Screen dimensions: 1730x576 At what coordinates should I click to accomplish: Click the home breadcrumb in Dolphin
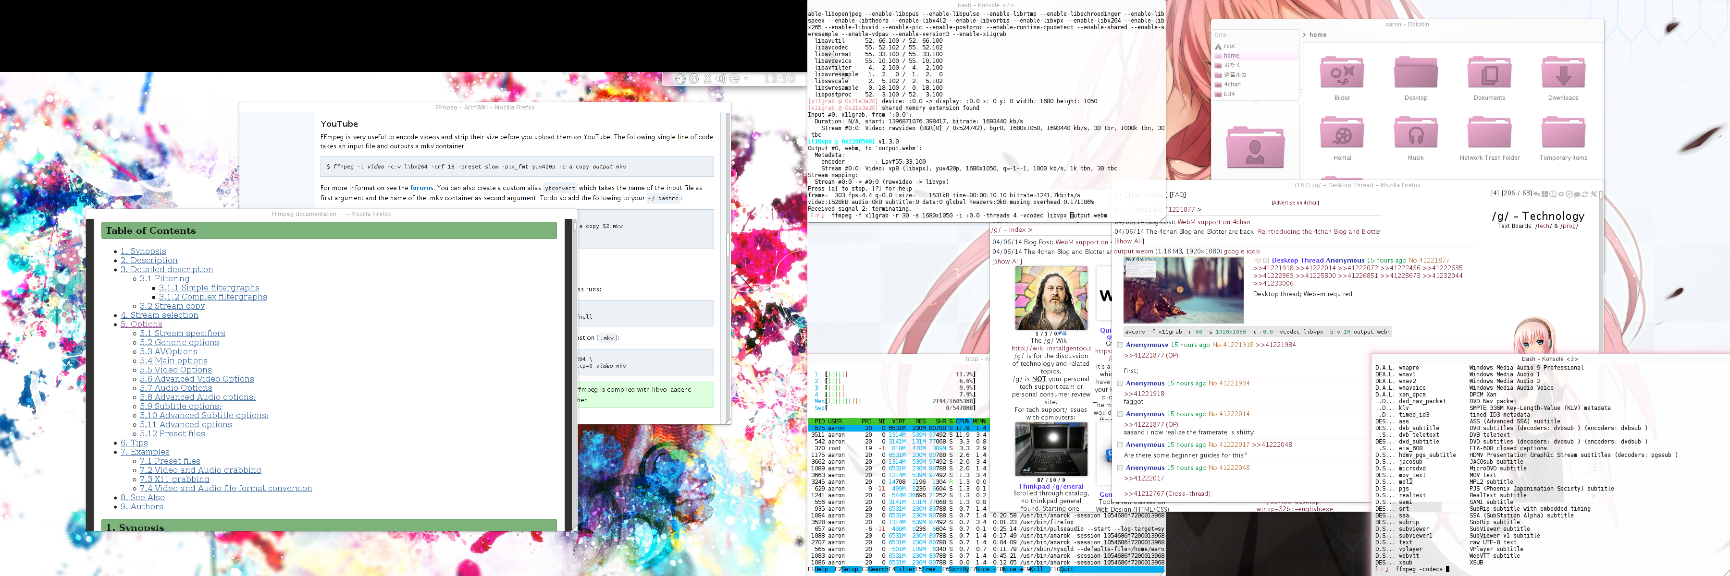pos(1318,35)
